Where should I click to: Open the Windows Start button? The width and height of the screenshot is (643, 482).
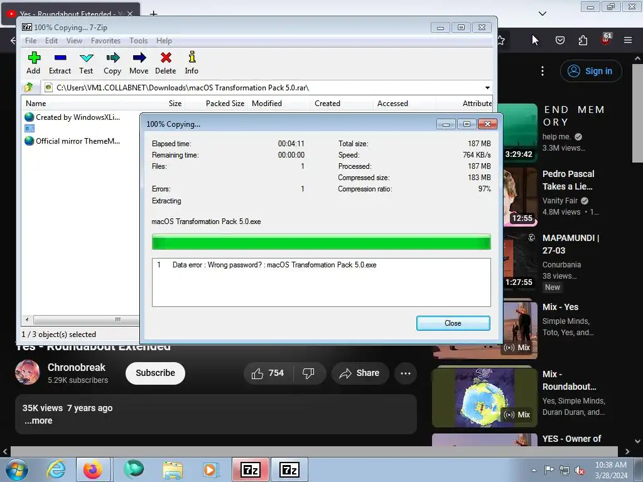17,469
